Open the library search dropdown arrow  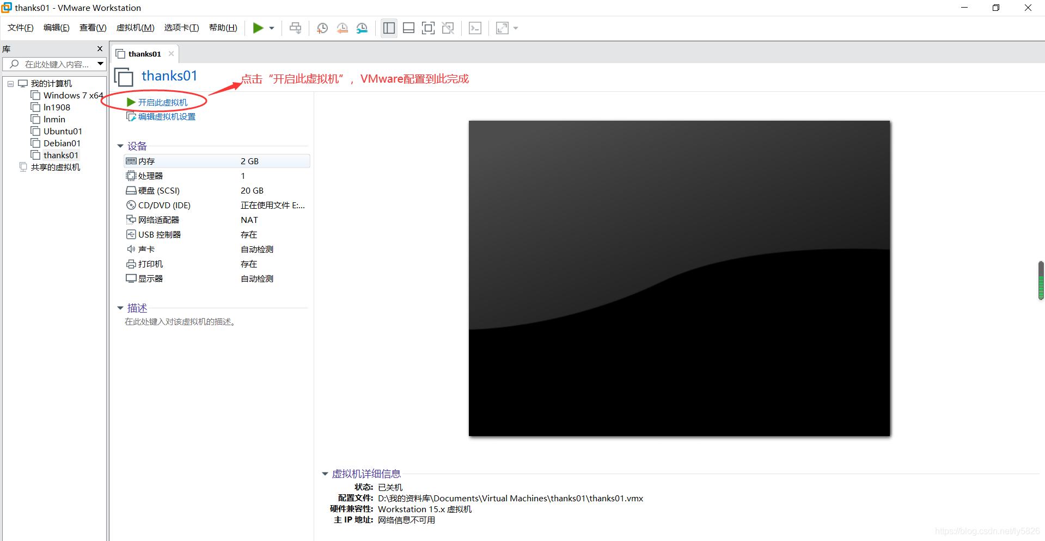click(x=101, y=64)
